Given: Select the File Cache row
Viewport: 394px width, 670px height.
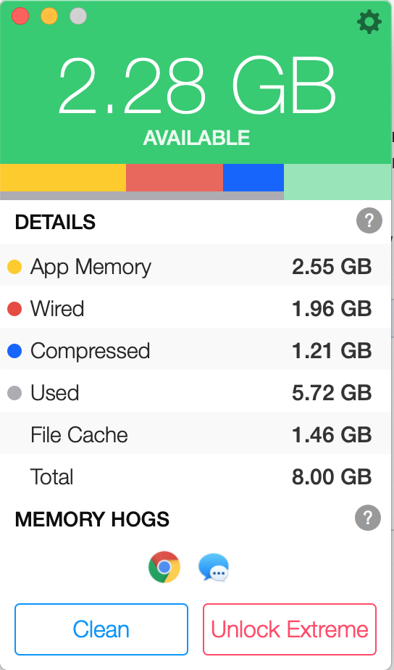Looking at the screenshot, I should [196, 434].
